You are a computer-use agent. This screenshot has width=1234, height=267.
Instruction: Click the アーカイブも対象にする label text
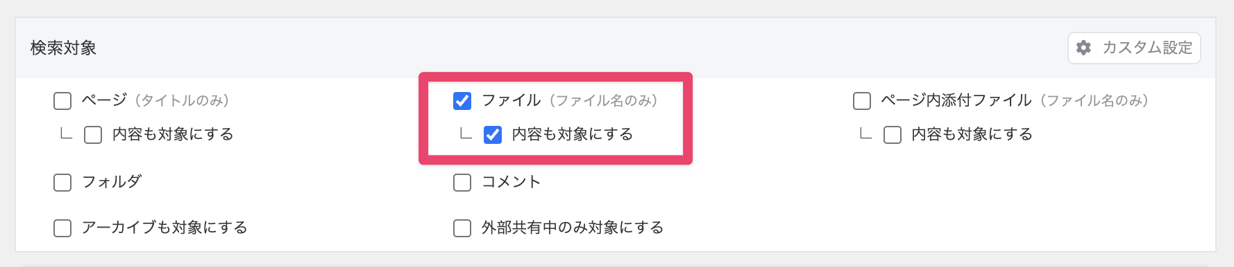tap(164, 228)
